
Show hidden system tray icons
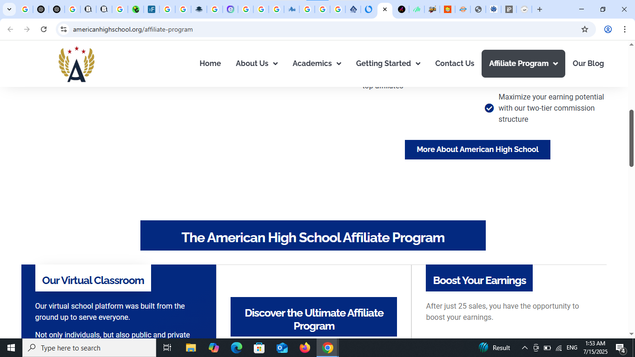[x=525, y=348]
